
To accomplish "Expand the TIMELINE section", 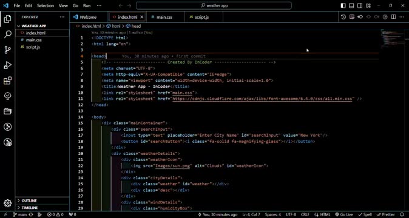I will (x=42, y=208).
